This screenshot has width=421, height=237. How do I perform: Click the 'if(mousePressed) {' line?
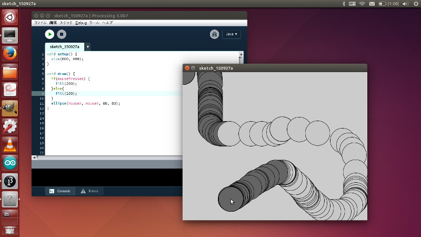71,78
